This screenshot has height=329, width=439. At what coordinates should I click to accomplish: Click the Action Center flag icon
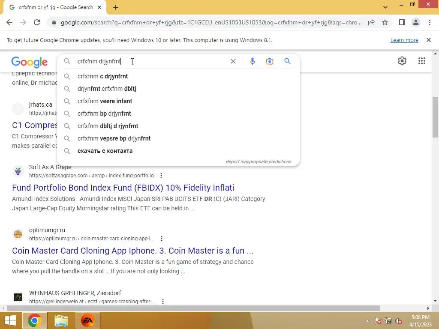click(x=378, y=321)
